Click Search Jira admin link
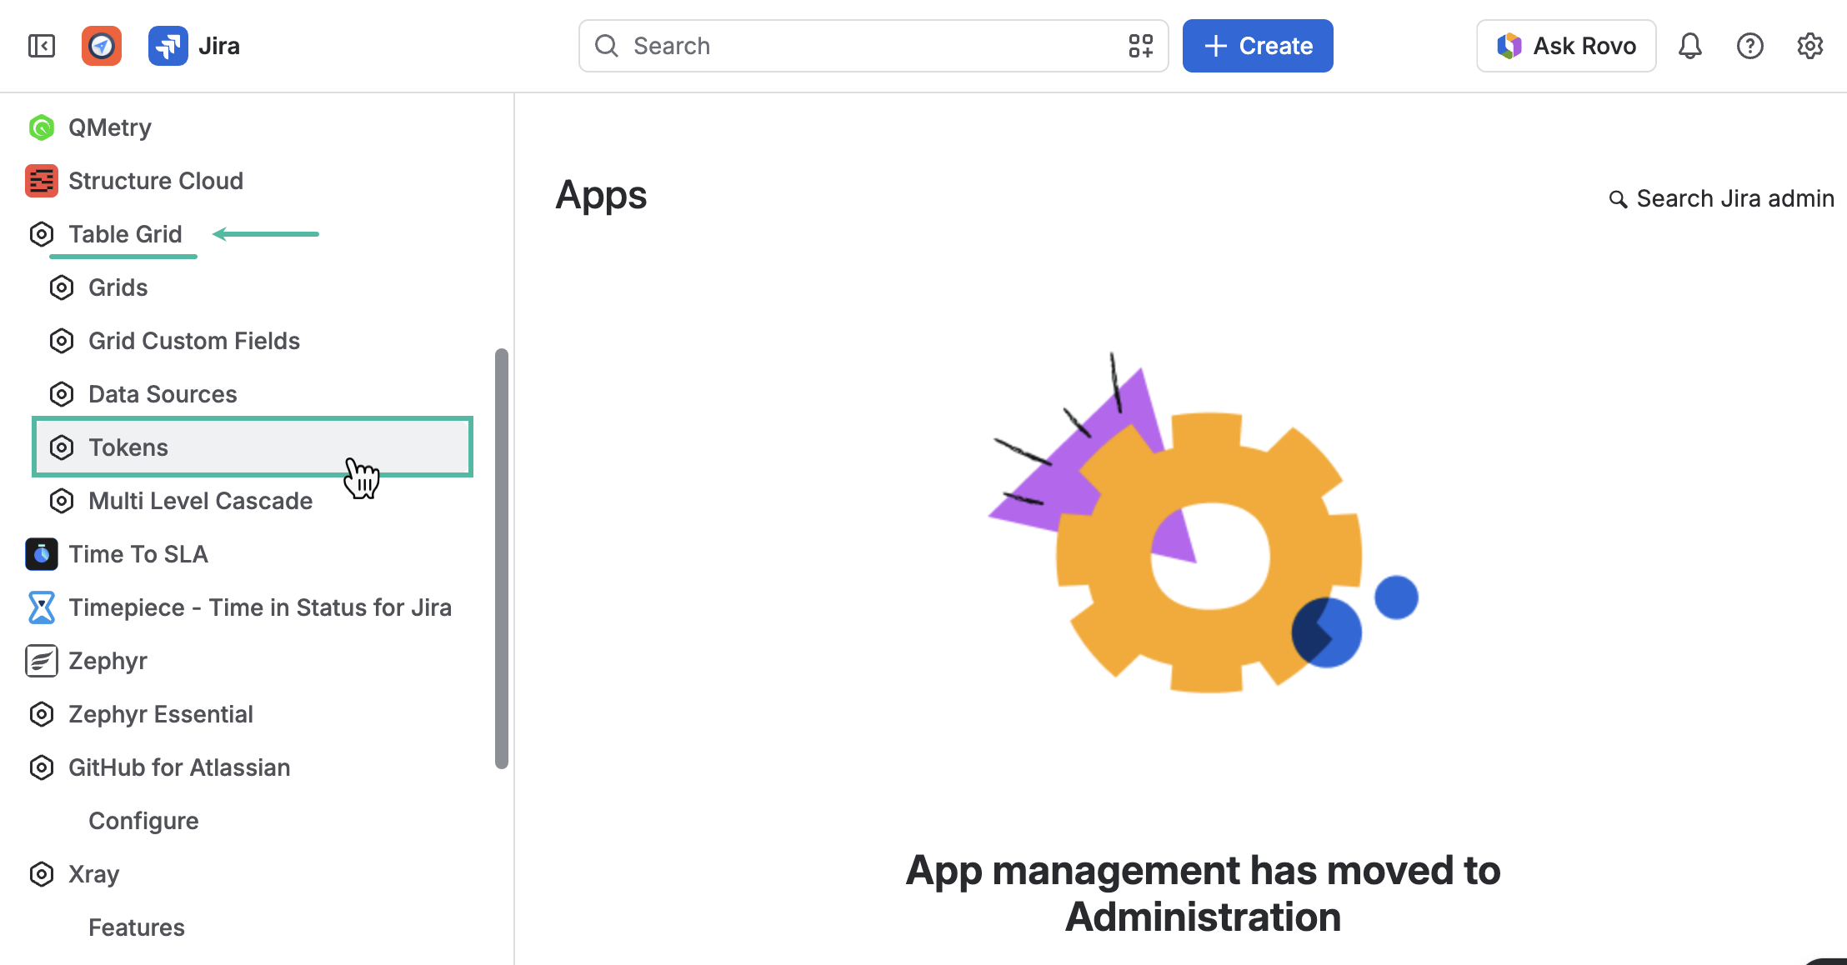Viewport: 1847px width, 965px height. 1722,199
